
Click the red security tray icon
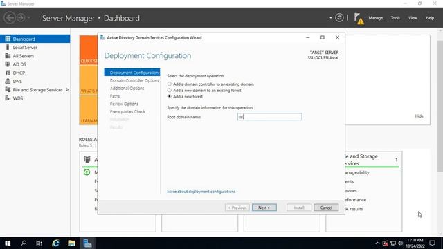[x=386, y=243]
